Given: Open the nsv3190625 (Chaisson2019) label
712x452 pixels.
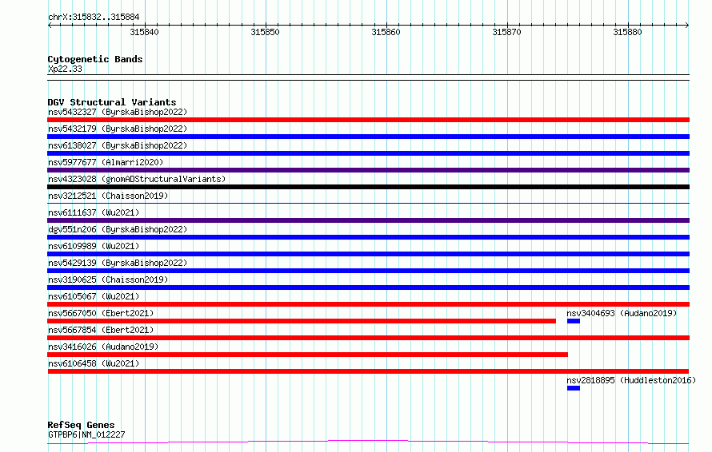Looking at the screenshot, I should (108, 280).
